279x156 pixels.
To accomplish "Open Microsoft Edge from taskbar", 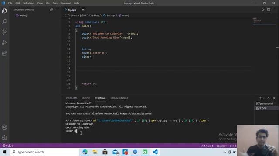I will tap(85, 152).
